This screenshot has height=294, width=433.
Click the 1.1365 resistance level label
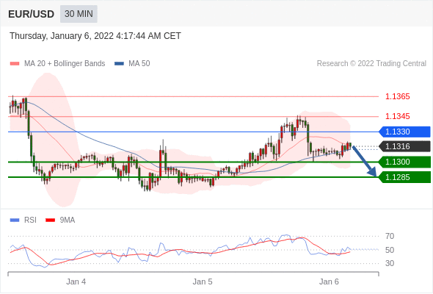point(397,96)
